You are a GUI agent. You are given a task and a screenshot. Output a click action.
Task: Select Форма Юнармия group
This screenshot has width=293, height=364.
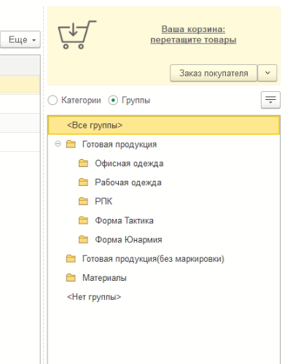point(128,239)
